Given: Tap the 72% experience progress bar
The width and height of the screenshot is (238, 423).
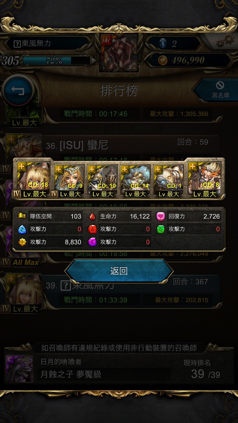Looking at the screenshot, I should coord(55,61).
